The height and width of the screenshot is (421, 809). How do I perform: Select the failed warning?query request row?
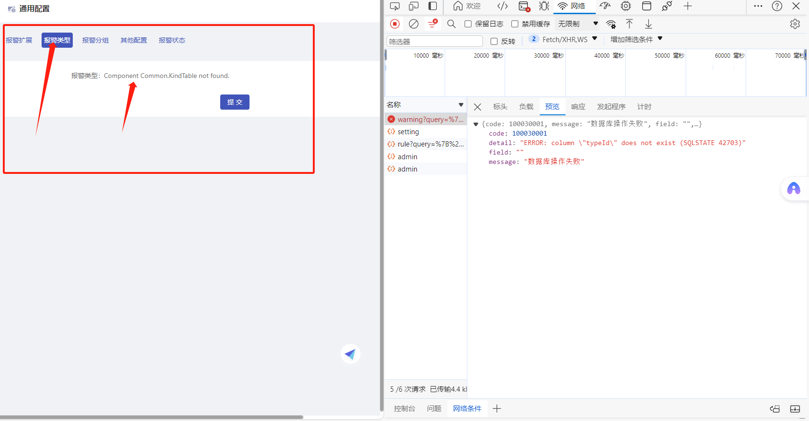click(x=426, y=120)
